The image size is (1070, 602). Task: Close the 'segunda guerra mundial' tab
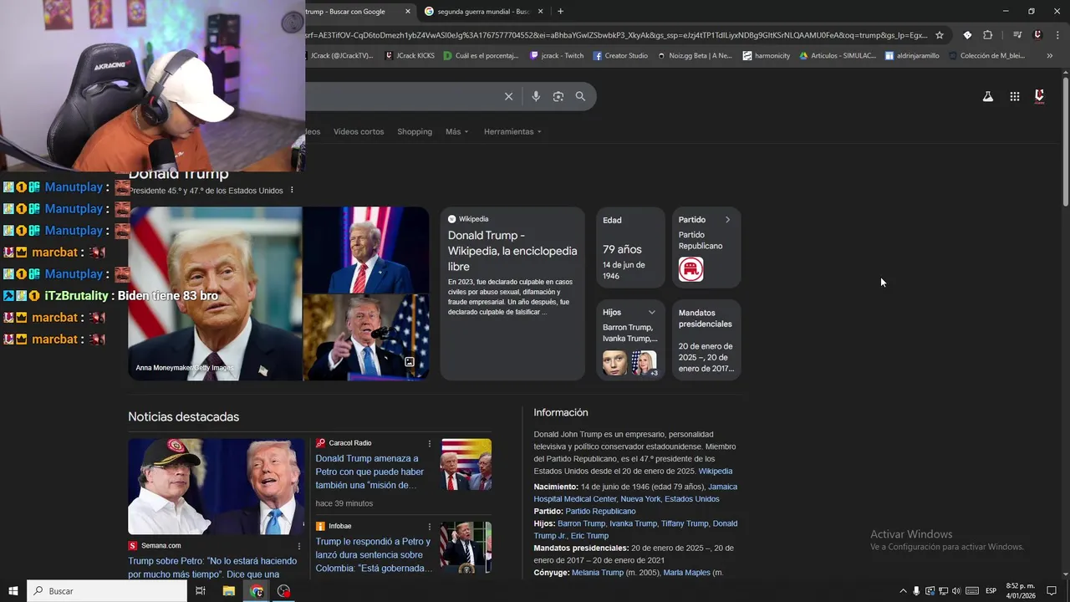coord(540,12)
